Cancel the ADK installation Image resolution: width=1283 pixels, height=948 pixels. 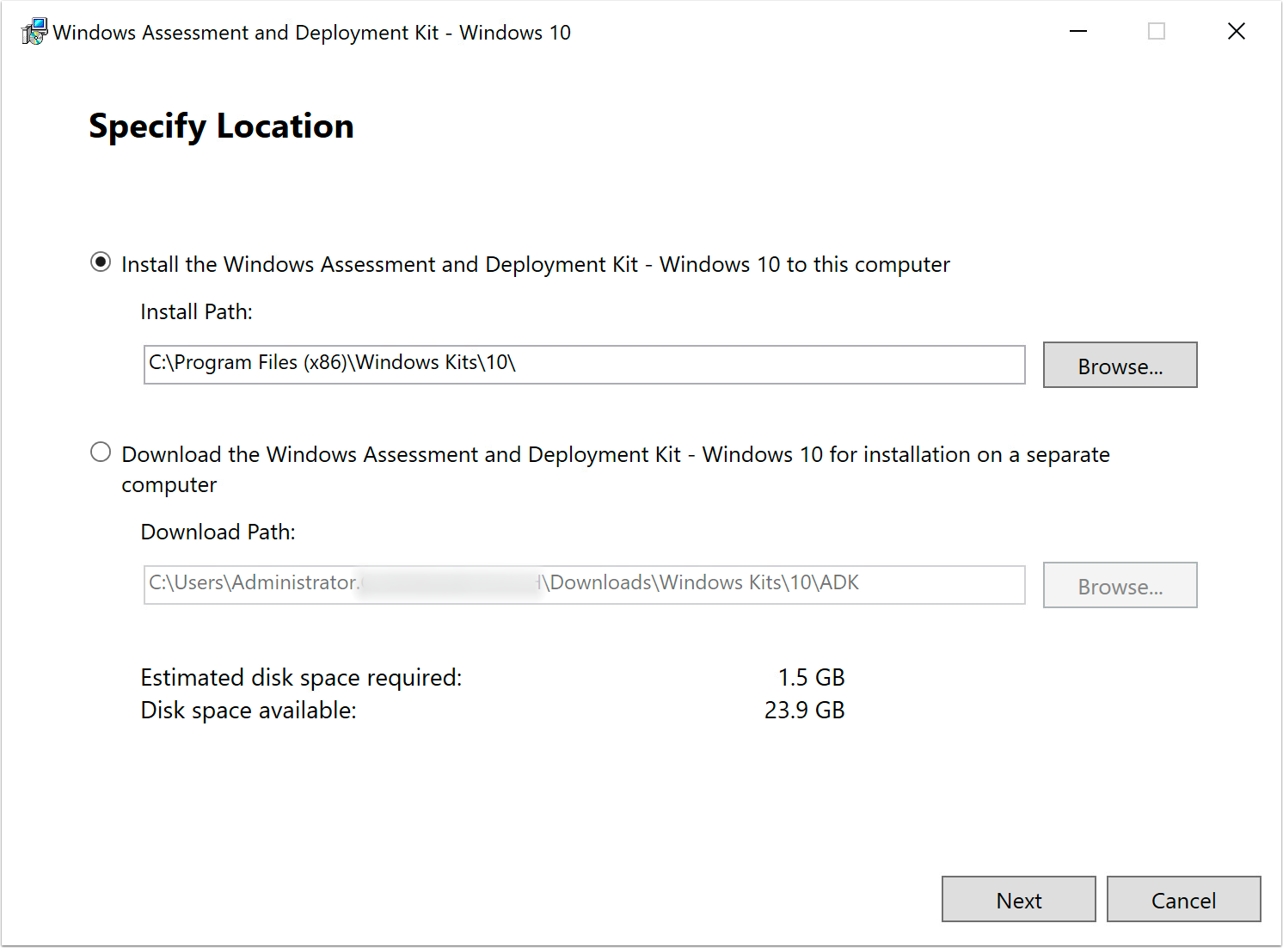[x=1184, y=899]
